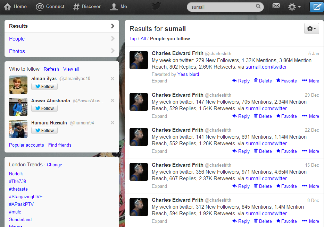324x227 pixels.
Task: Open the Sunderland trend
Action: pos(20,220)
